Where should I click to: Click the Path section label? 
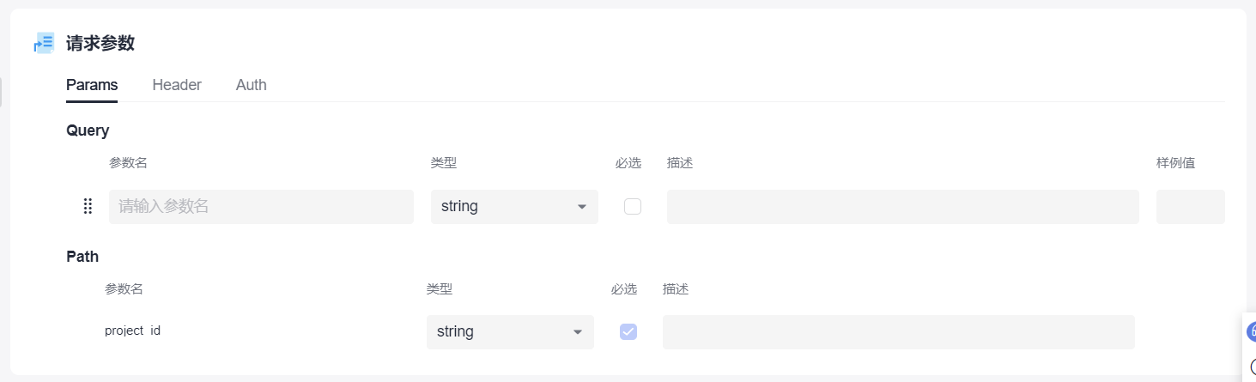click(82, 256)
